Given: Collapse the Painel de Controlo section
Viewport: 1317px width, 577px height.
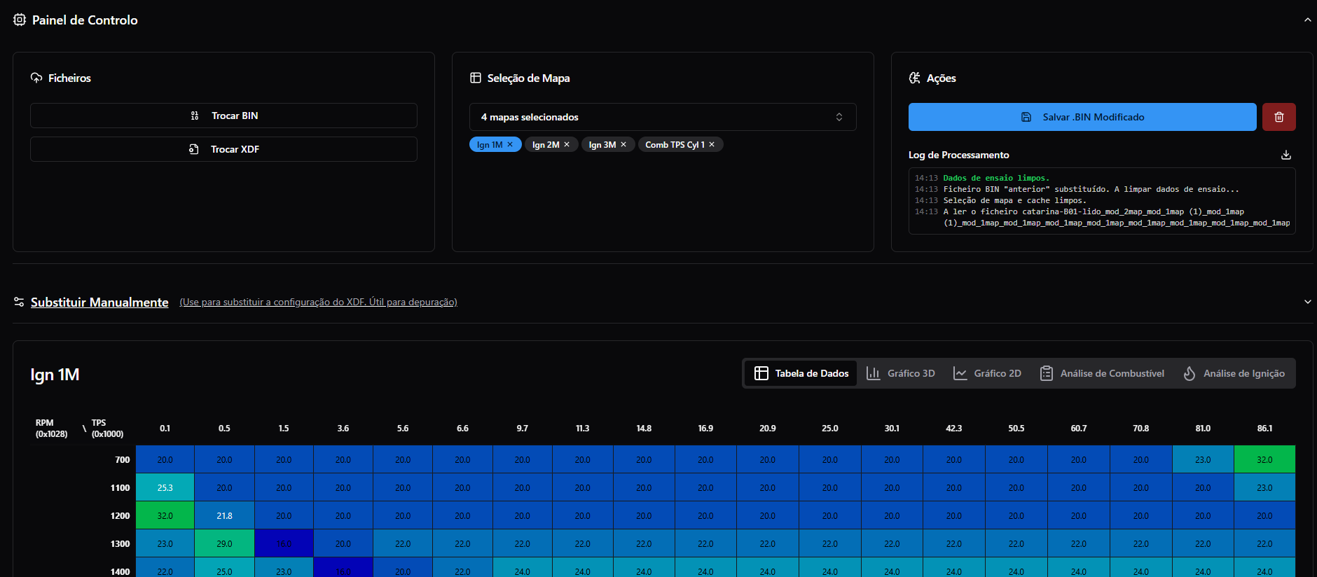Looking at the screenshot, I should (x=1307, y=20).
